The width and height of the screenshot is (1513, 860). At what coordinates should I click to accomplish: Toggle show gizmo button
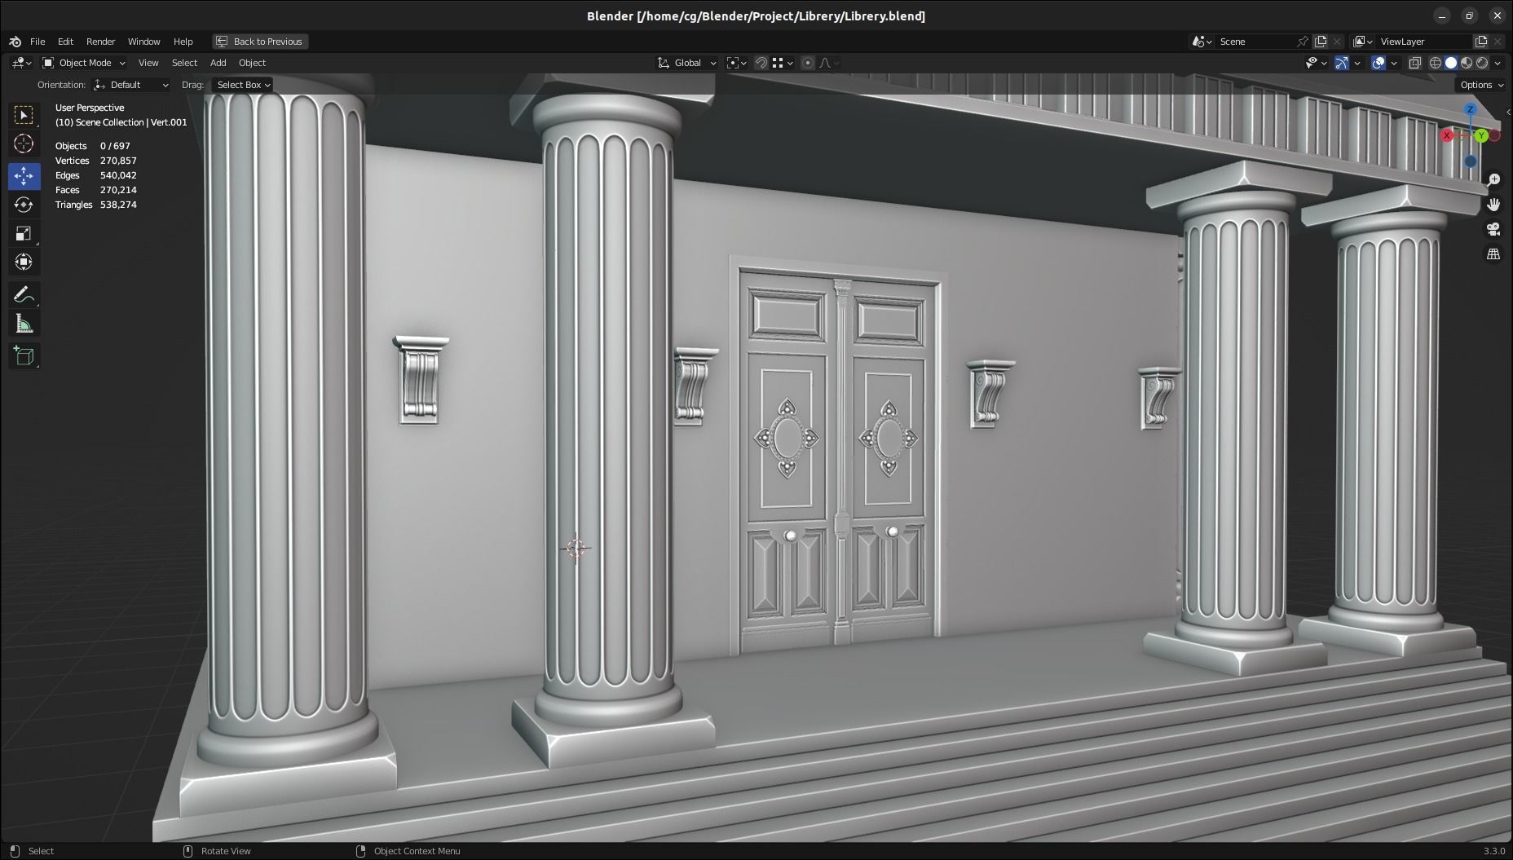click(1341, 63)
